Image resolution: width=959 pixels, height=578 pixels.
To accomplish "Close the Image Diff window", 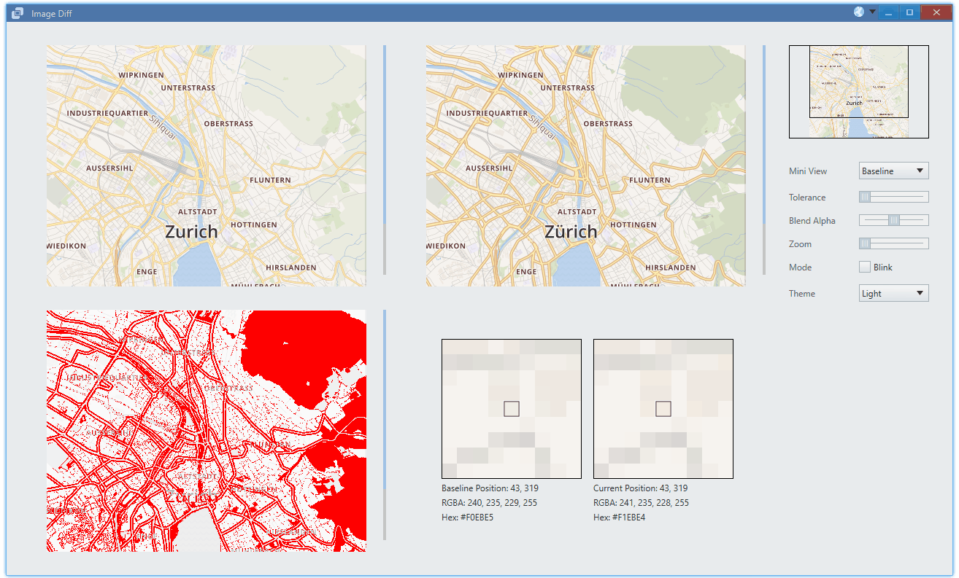I will (x=936, y=12).
